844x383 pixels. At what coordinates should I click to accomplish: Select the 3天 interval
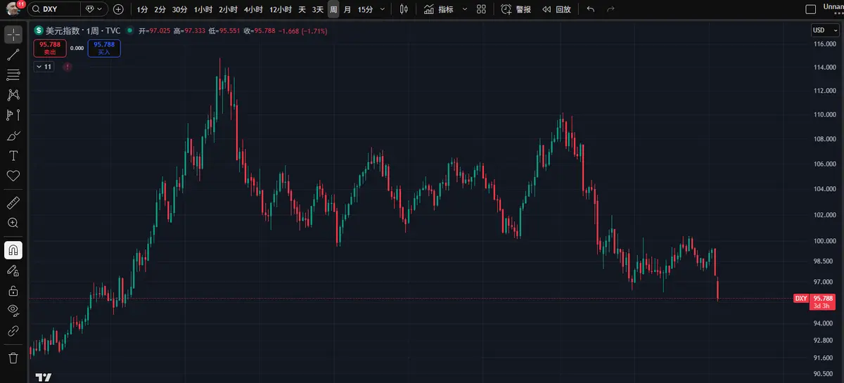318,9
